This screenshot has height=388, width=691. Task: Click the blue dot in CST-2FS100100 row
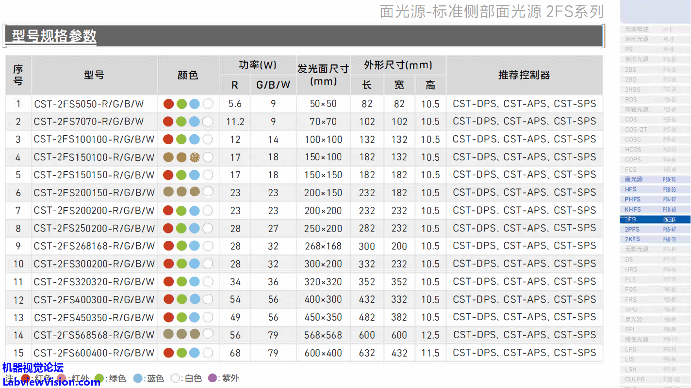coord(195,140)
